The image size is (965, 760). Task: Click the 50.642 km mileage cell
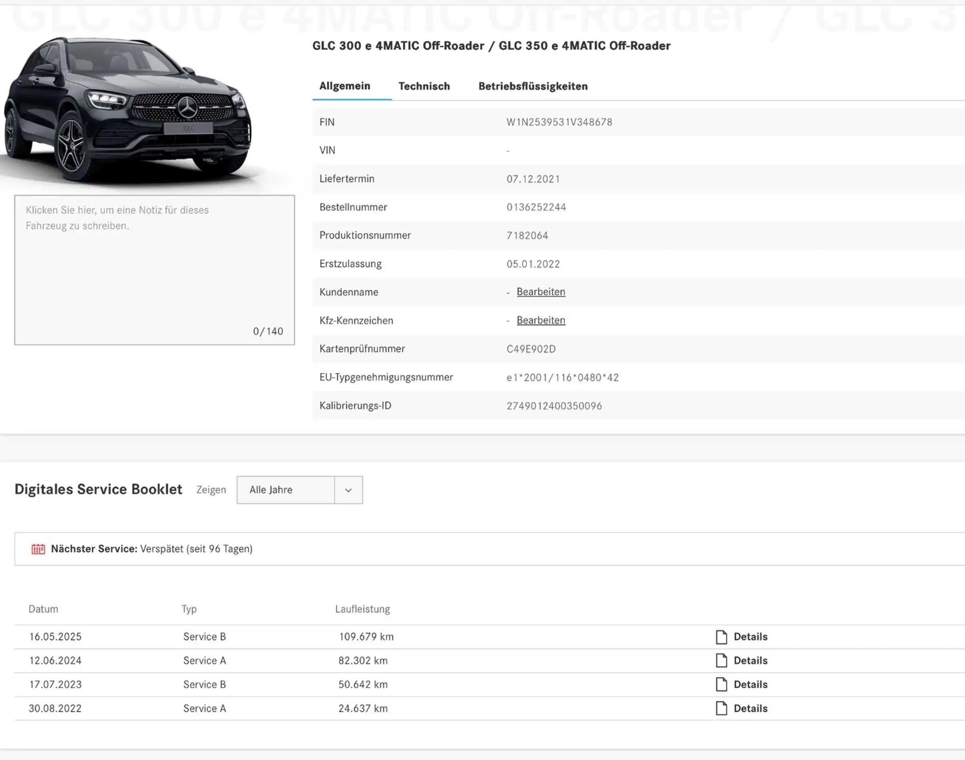tap(363, 684)
